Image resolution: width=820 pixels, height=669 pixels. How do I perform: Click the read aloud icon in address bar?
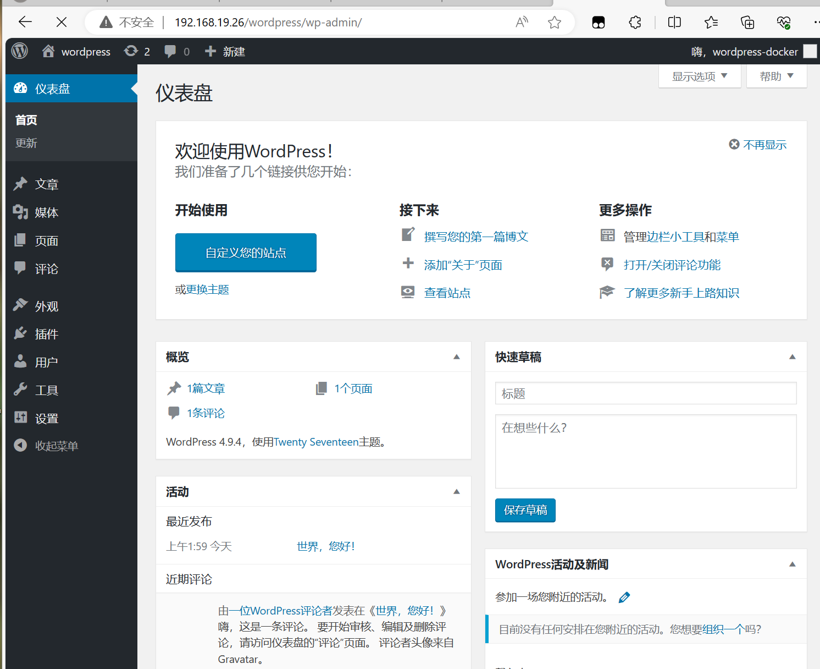(522, 22)
